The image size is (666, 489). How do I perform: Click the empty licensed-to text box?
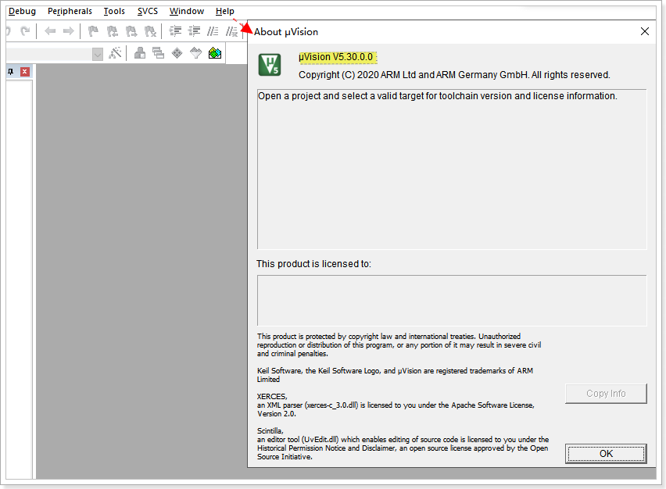(x=452, y=301)
